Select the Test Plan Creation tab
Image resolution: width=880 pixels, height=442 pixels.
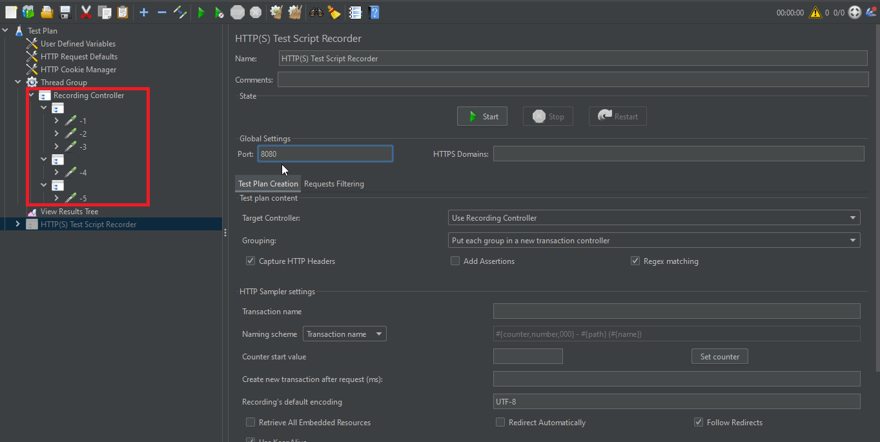pos(267,184)
